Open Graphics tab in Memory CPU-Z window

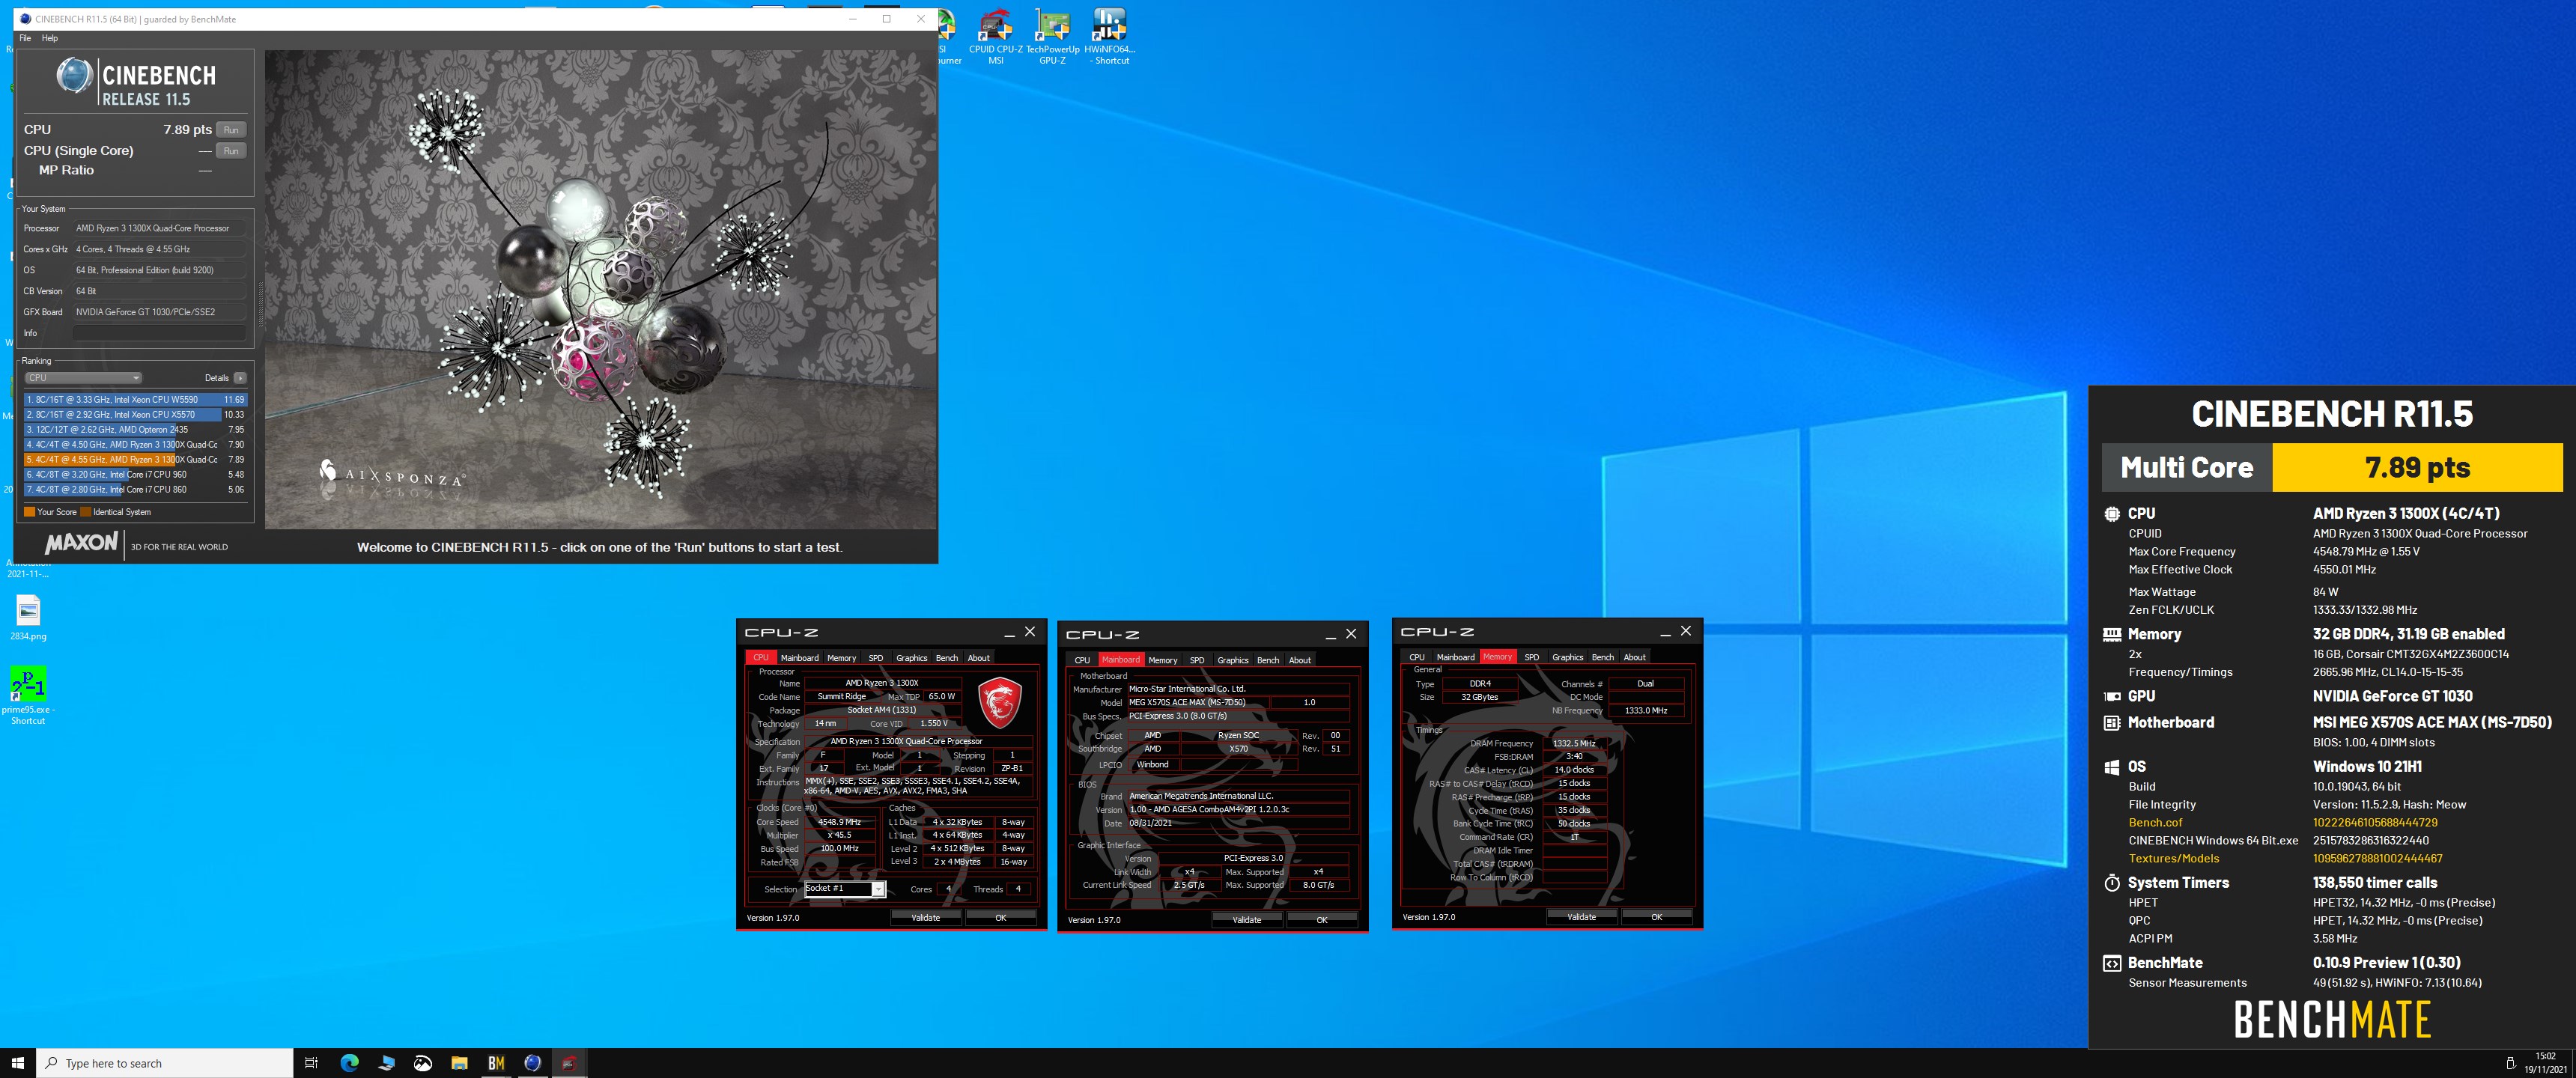point(1567,657)
